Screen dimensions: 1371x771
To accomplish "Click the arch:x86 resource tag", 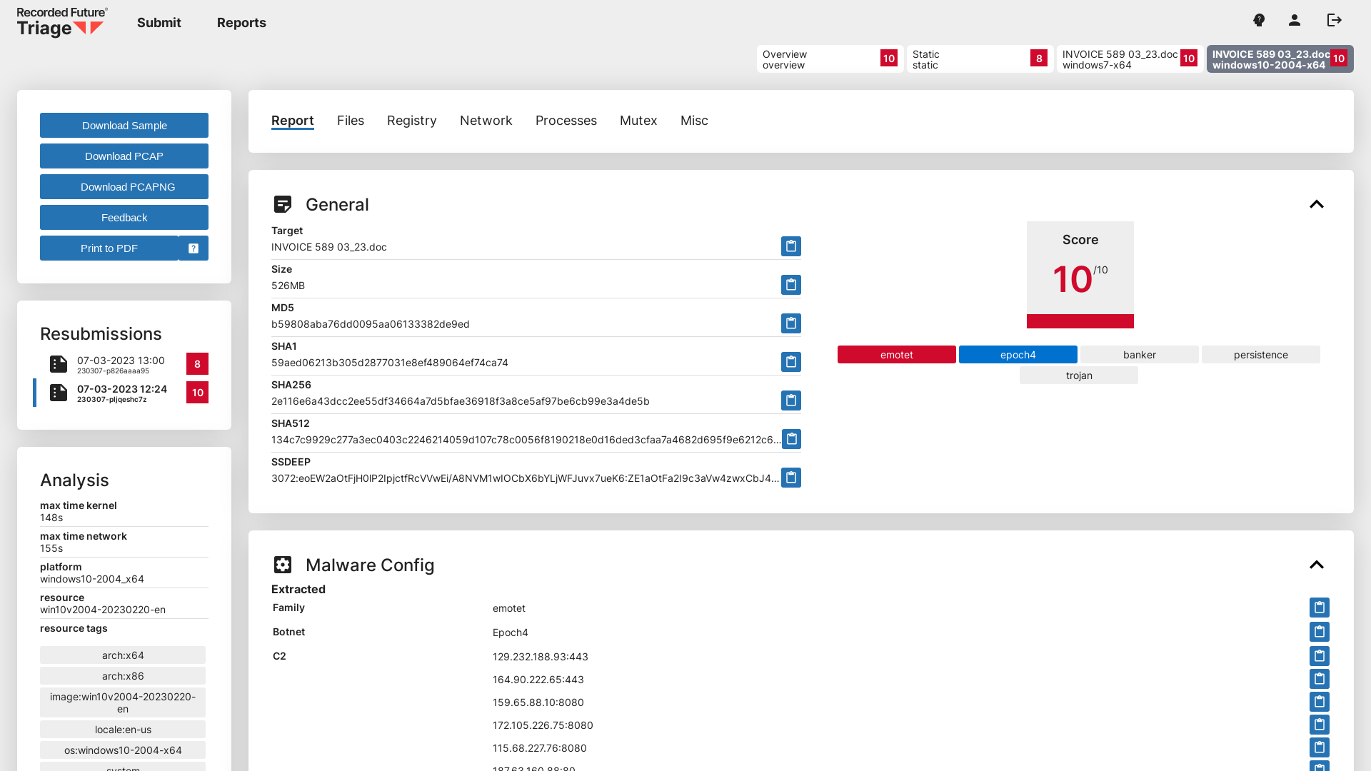I will click(123, 676).
